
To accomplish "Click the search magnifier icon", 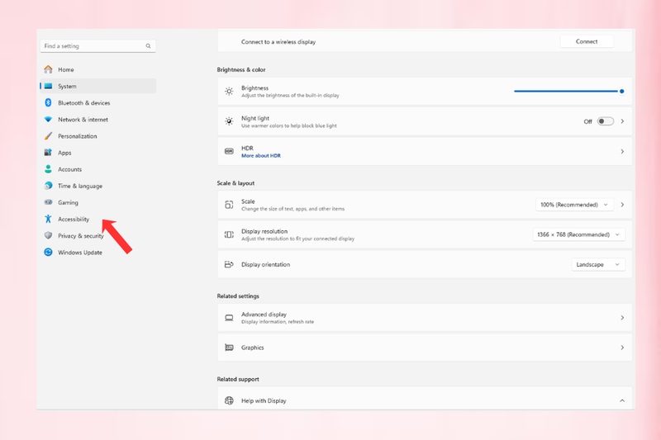I will click(x=149, y=46).
